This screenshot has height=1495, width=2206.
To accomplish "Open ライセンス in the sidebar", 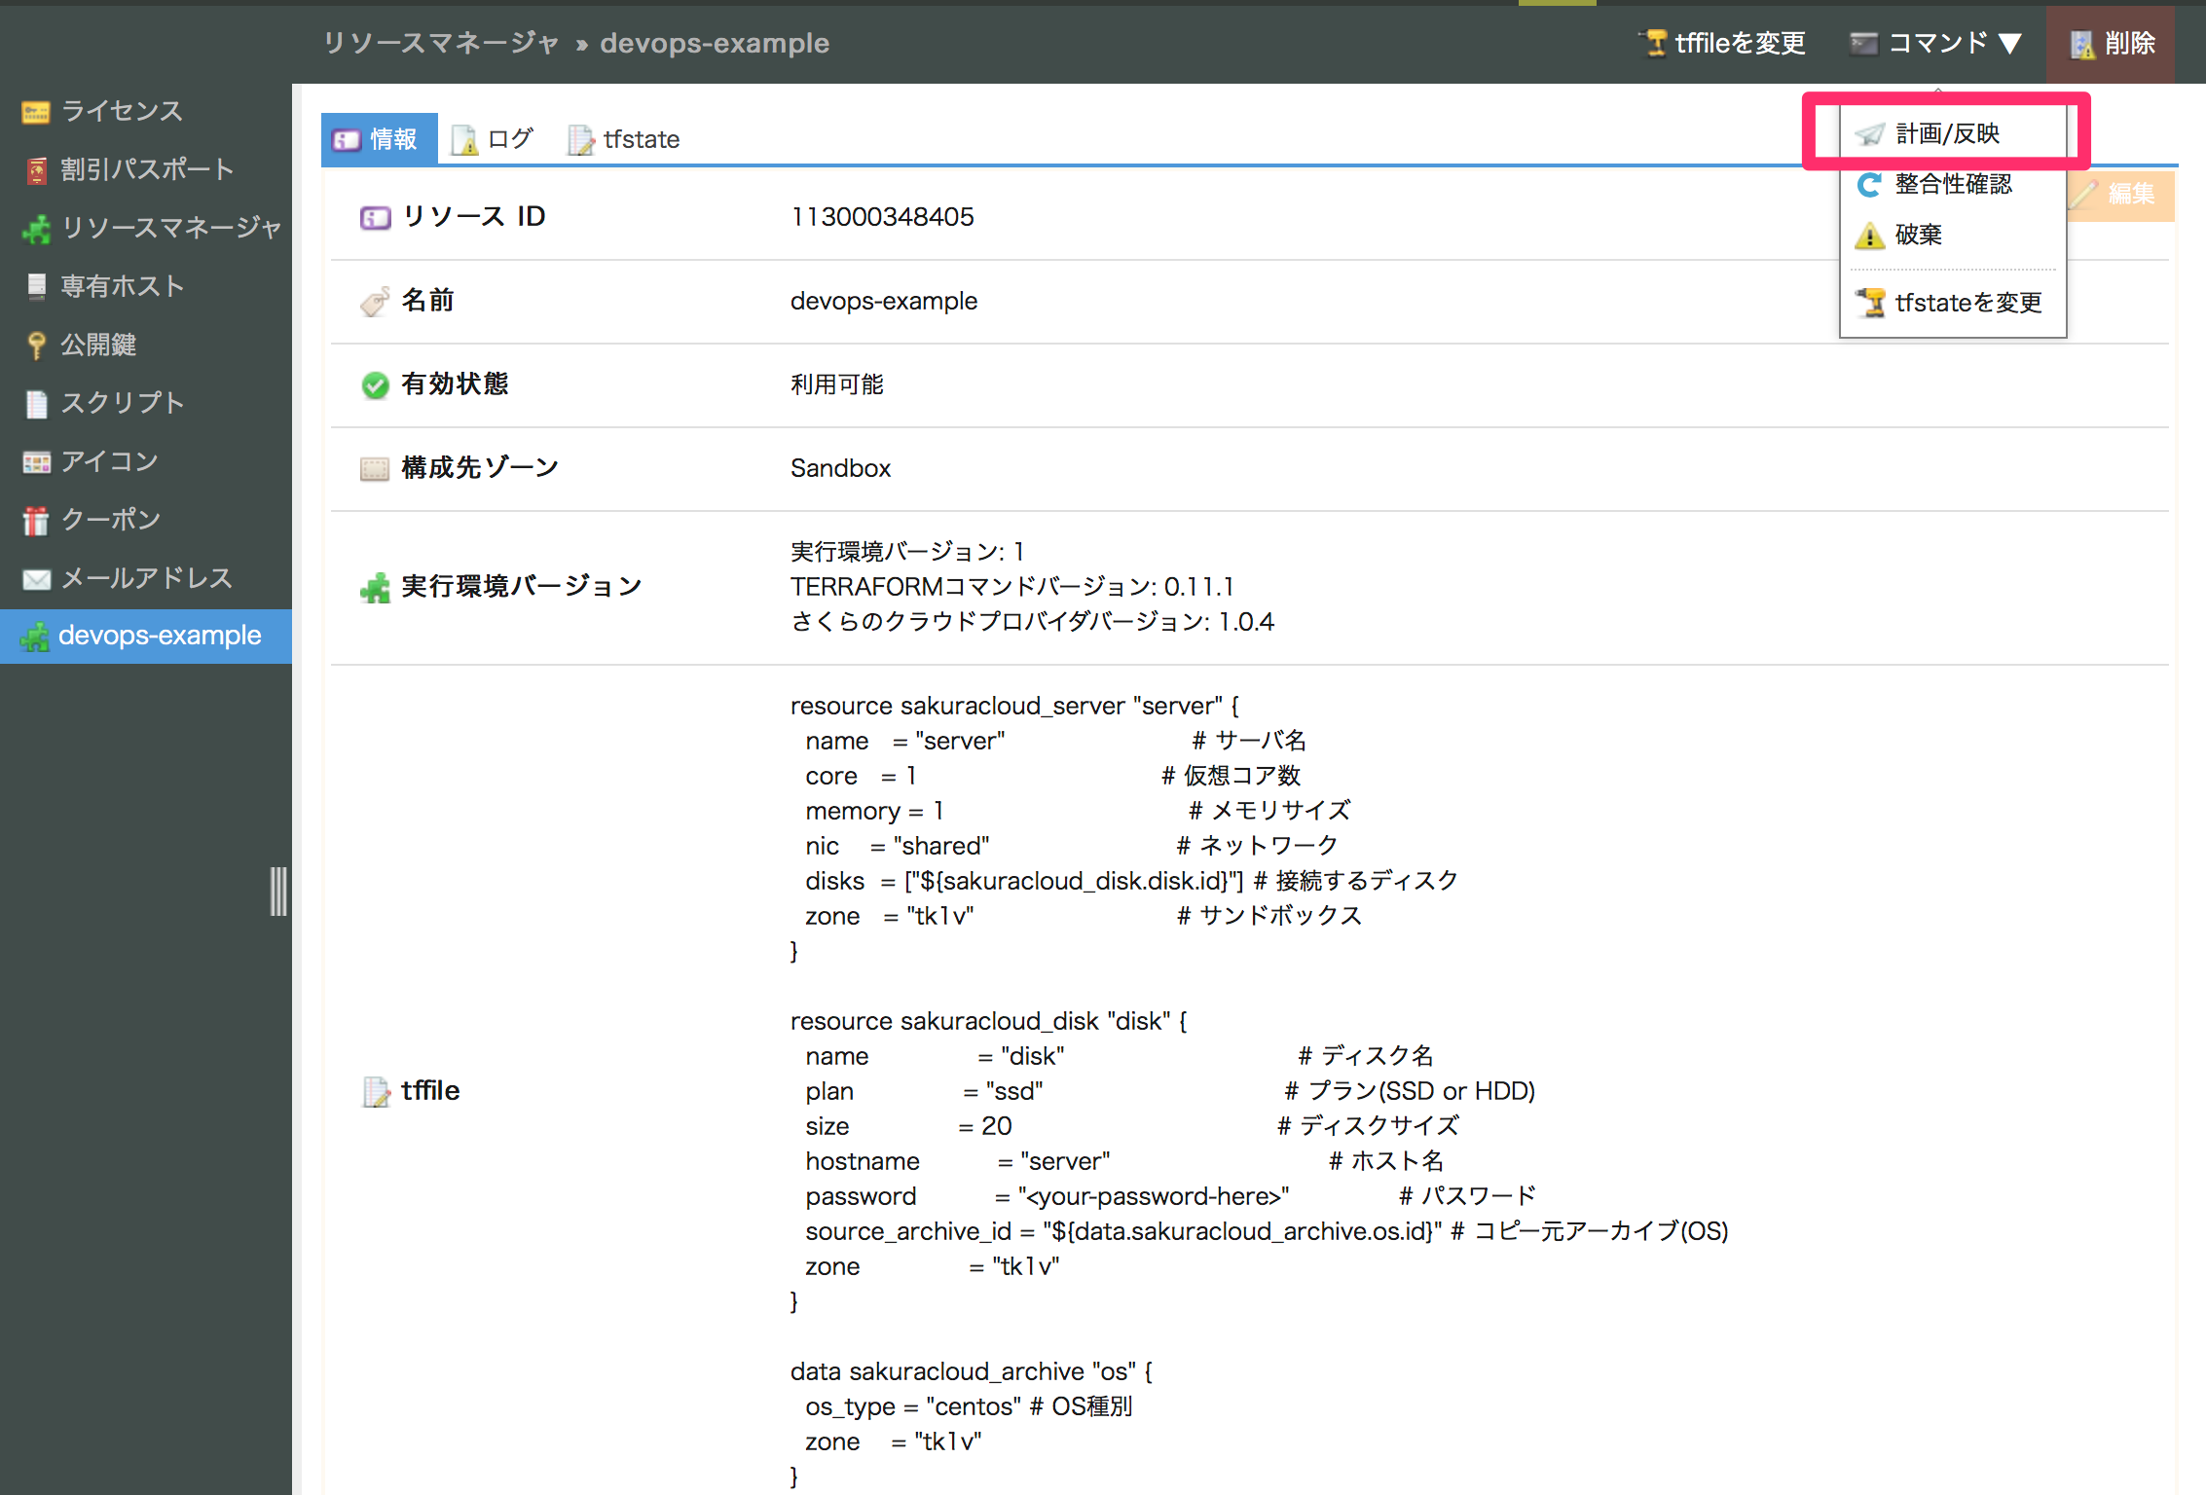I will [146, 112].
